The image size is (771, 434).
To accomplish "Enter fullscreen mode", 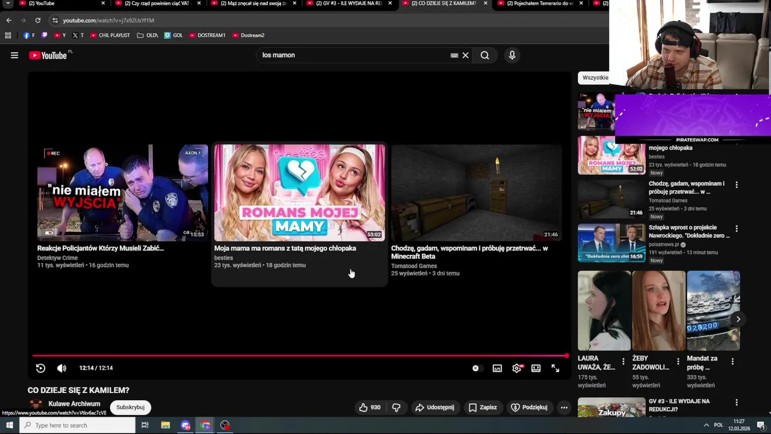I will 555,368.
